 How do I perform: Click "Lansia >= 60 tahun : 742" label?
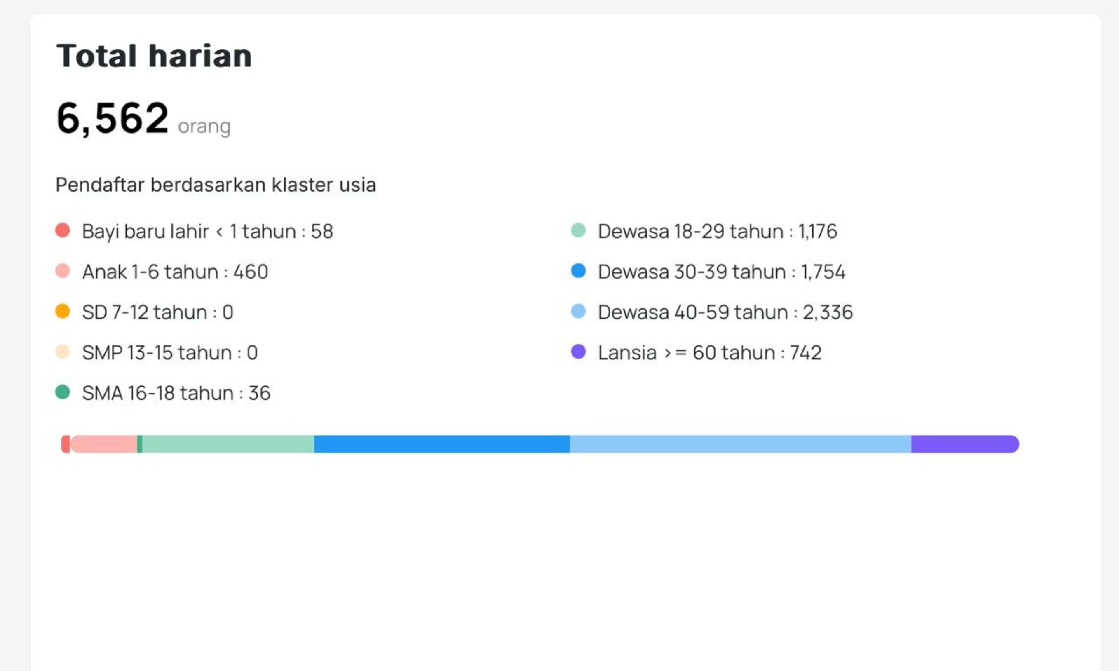(709, 353)
